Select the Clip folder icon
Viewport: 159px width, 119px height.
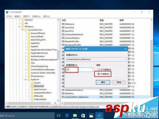tap(29, 63)
